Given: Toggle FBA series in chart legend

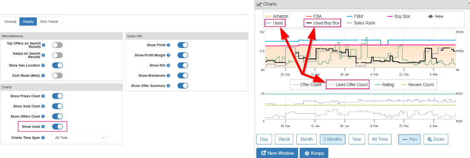Looking at the screenshot, I should tap(313, 16).
